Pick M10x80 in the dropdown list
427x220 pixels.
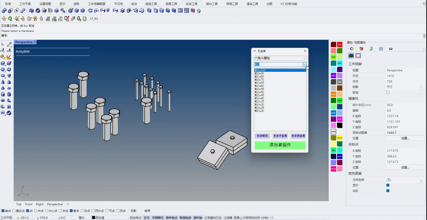coord(280,77)
